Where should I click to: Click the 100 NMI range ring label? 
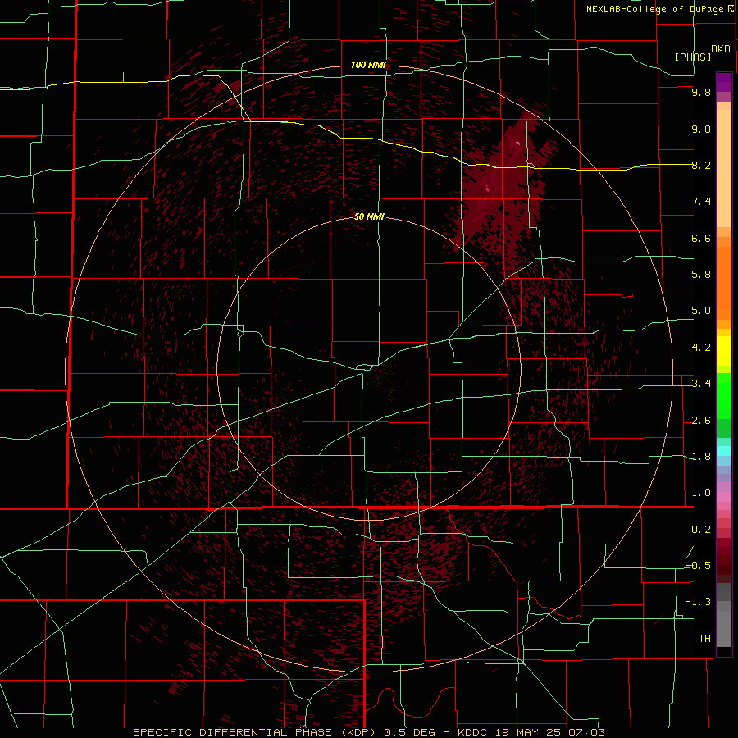(368, 65)
